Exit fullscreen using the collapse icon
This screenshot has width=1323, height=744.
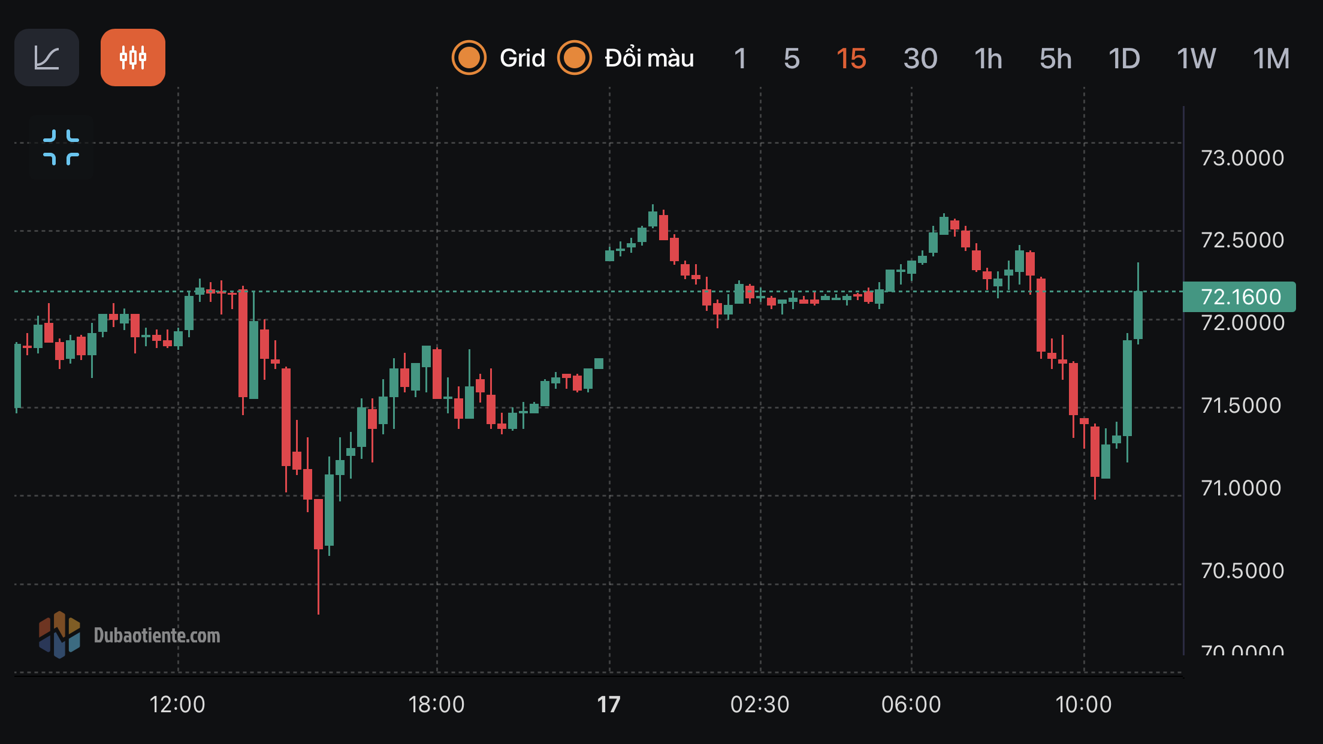click(x=61, y=147)
